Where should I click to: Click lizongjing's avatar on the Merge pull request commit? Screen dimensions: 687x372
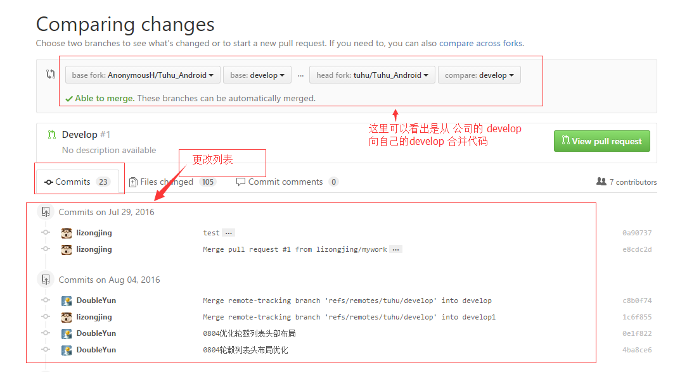coord(67,250)
